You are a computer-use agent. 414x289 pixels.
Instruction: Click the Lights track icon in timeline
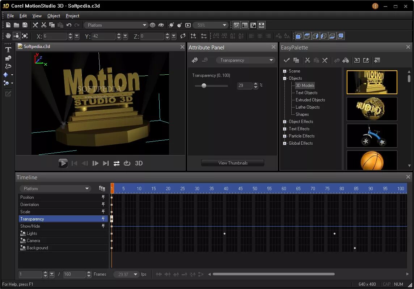[23, 233]
